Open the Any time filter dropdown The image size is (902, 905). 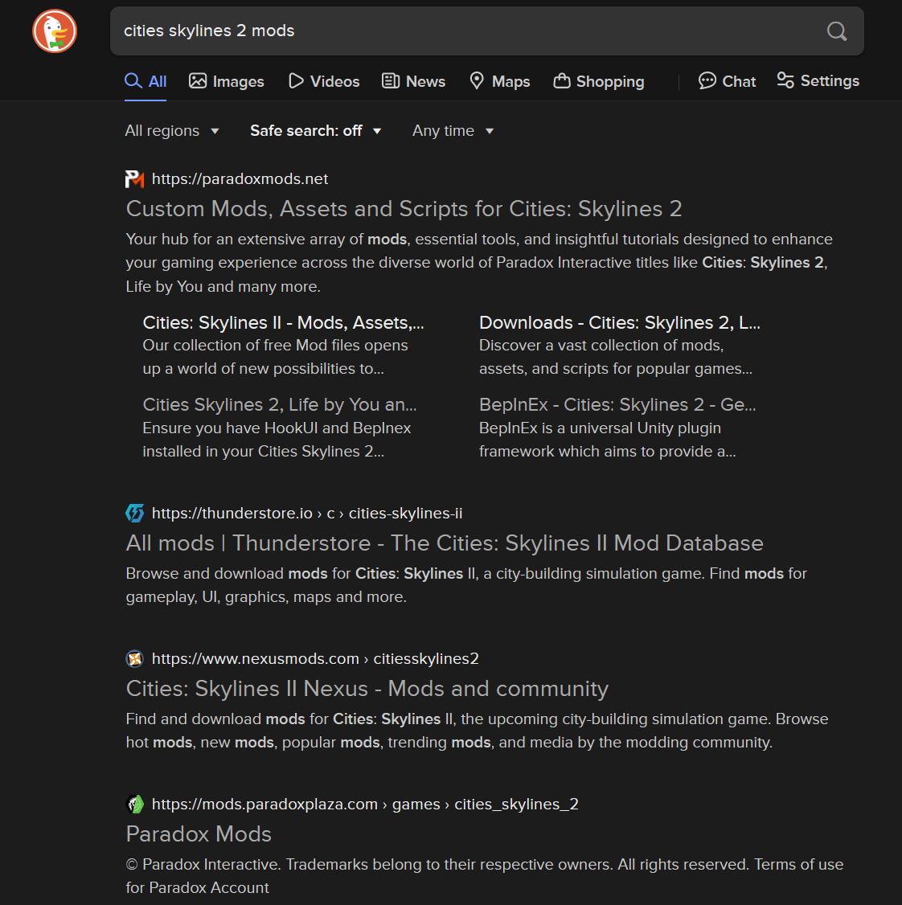[453, 131]
